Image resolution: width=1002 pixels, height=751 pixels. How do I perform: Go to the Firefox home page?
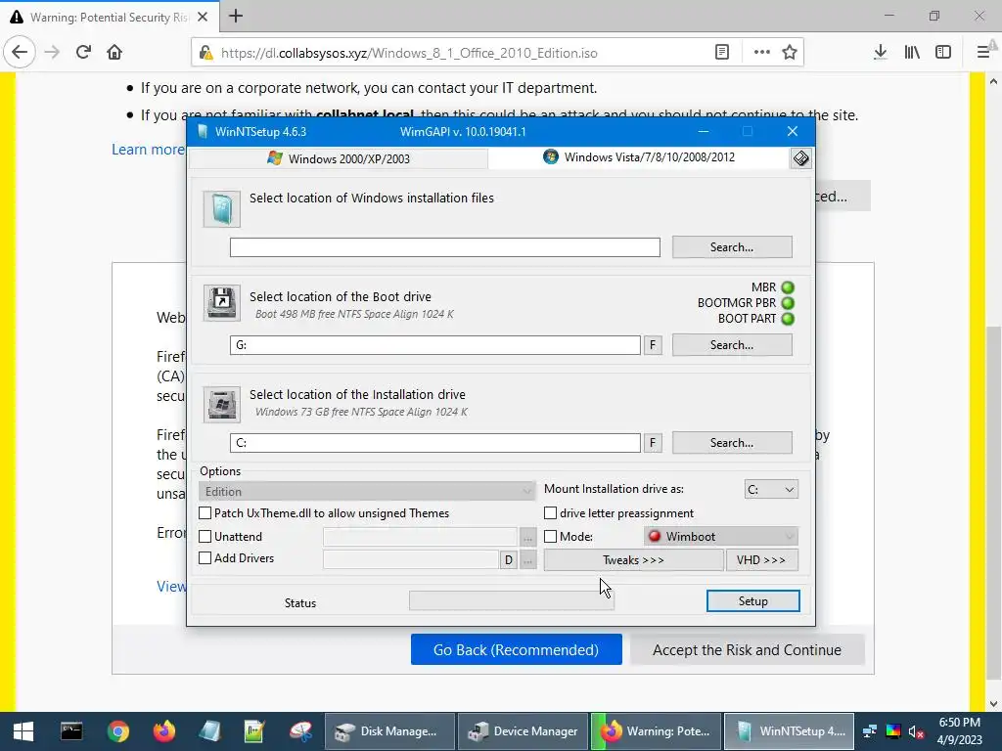tap(114, 53)
